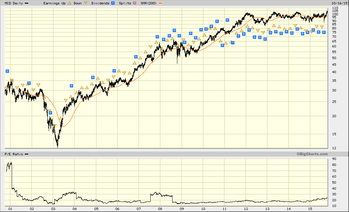Viewport: 349px width, 212px height.
Task: Click the Dividends D legend icon
Action: [113, 3]
